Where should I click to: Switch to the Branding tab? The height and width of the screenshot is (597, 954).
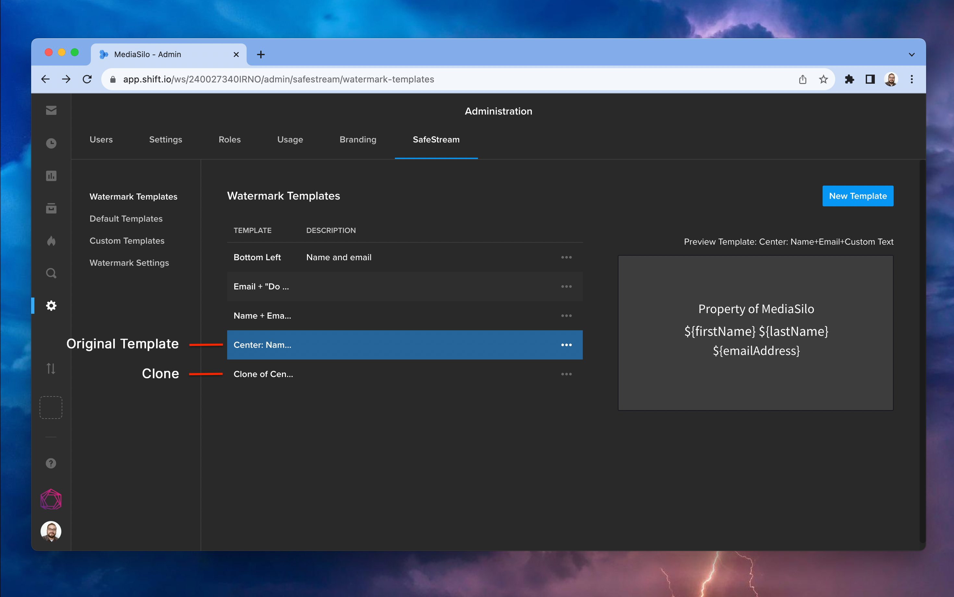[358, 140]
